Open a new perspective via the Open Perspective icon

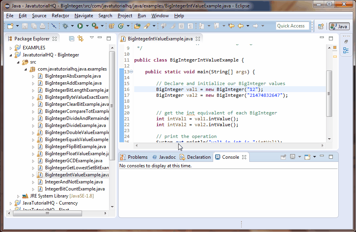321,26
